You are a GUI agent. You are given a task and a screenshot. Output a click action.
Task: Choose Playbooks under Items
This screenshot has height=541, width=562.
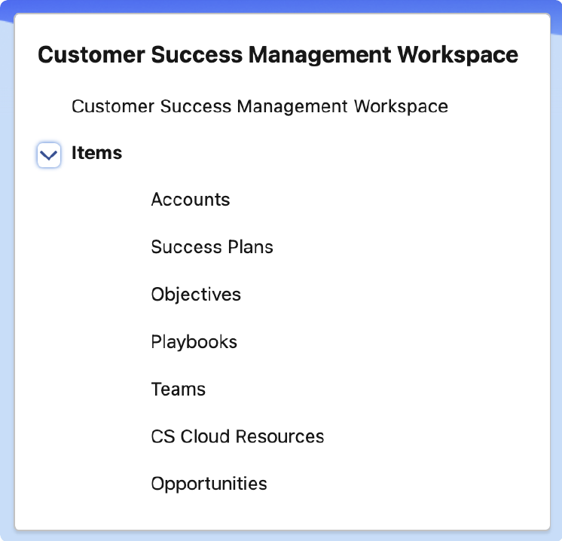click(194, 342)
